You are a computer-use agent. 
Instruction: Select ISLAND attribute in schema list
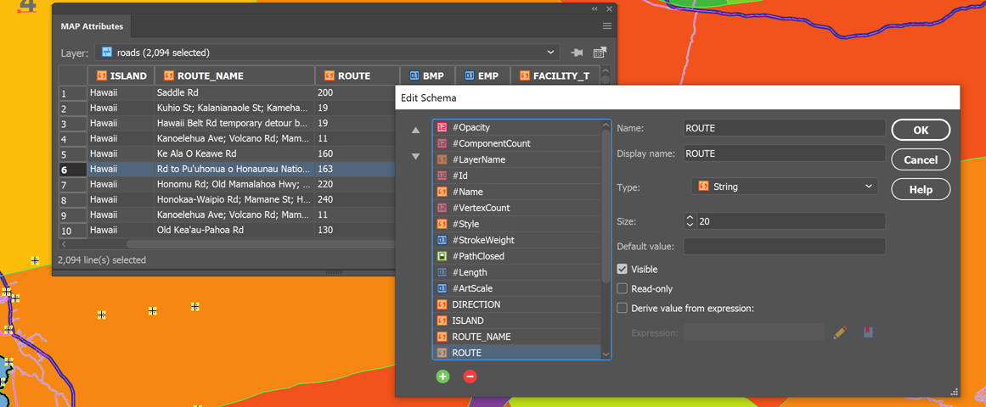pyautogui.click(x=517, y=321)
